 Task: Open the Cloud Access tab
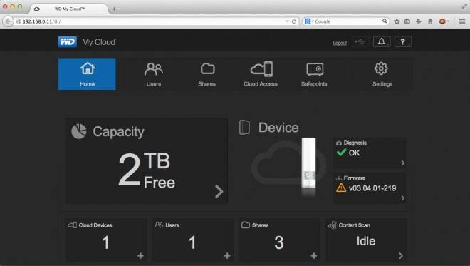pyautogui.click(x=261, y=74)
